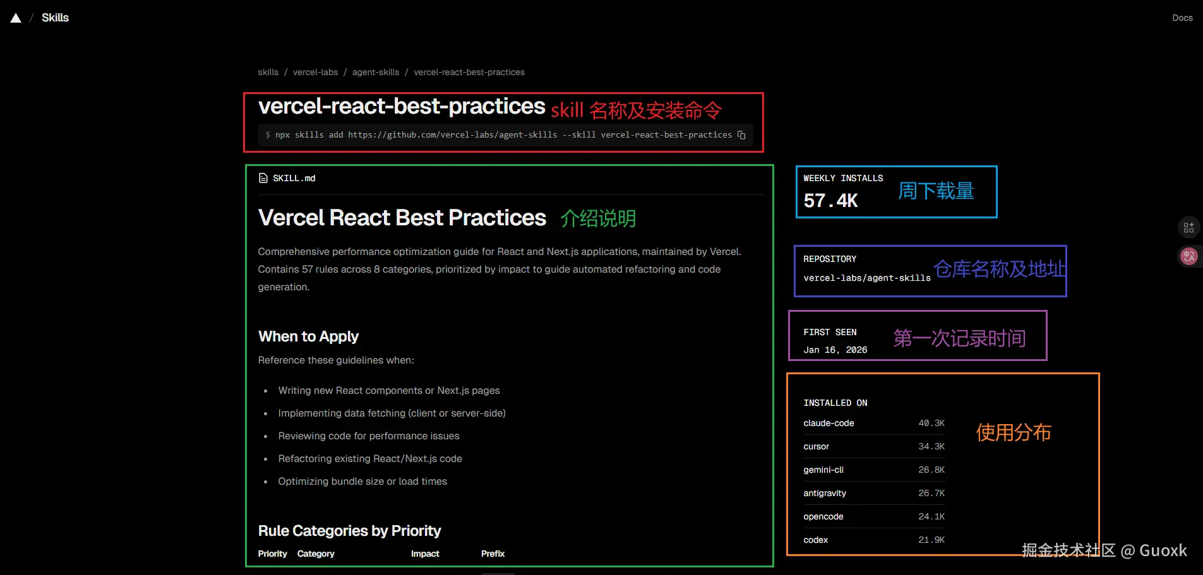1203x575 pixels.
Task: Open the Docs link
Action: coord(1182,18)
